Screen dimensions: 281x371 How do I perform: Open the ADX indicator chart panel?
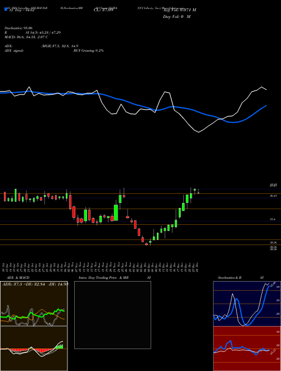click(34, 304)
